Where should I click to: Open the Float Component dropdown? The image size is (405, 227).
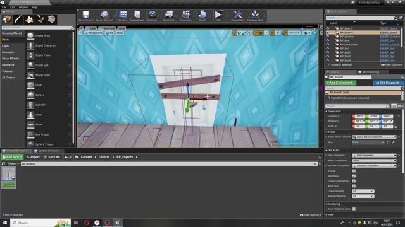click(x=374, y=156)
